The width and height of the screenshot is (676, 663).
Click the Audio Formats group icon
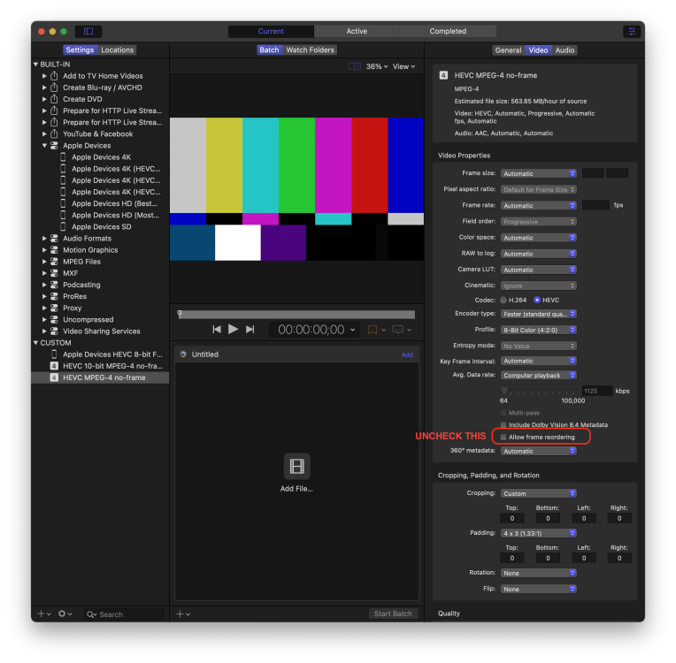(54, 238)
